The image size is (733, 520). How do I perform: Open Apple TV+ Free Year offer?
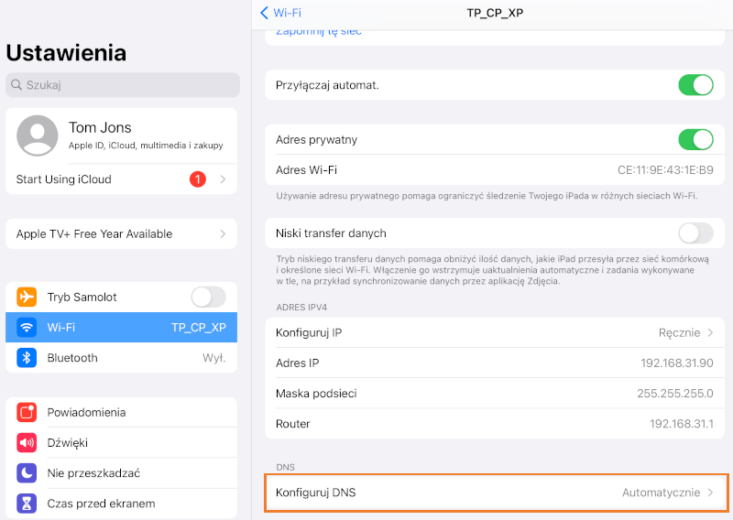coord(121,234)
